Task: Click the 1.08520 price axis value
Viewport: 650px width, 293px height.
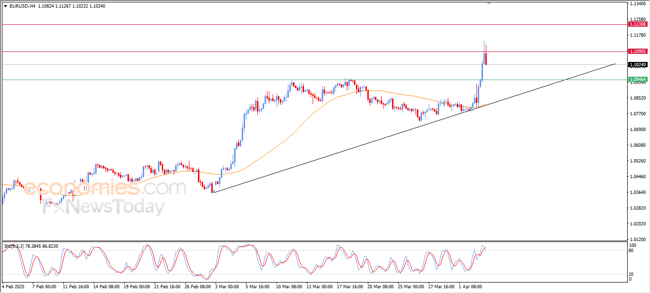Action: tap(637, 98)
